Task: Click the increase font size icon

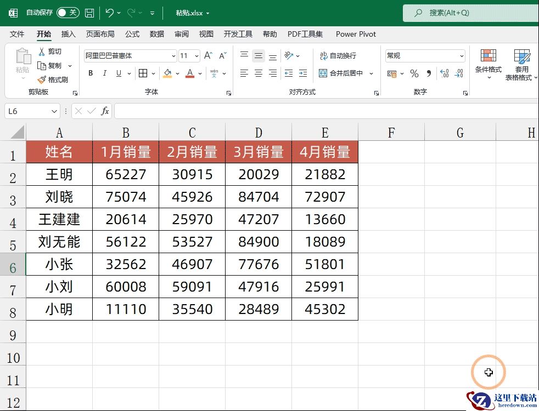Action: [208, 55]
